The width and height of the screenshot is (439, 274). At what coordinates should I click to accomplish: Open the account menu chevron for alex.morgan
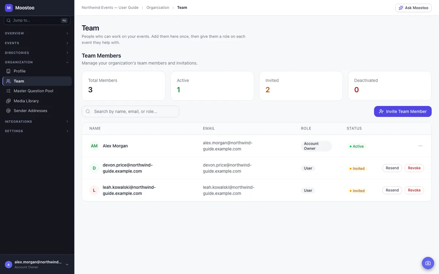(x=67, y=265)
